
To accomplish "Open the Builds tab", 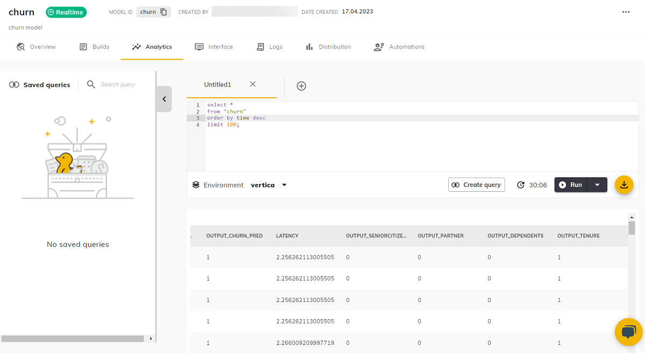I will tap(94, 47).
